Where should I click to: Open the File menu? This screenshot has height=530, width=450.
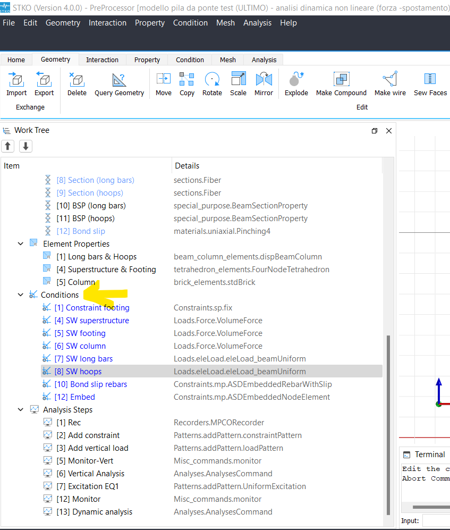pyautogui.click(x=9, y=23)
